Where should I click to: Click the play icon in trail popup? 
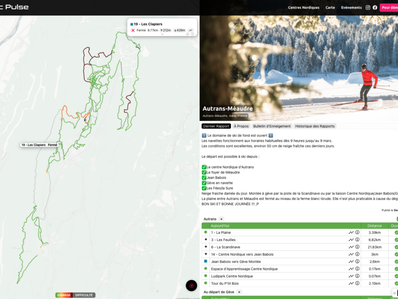(193, 34)
